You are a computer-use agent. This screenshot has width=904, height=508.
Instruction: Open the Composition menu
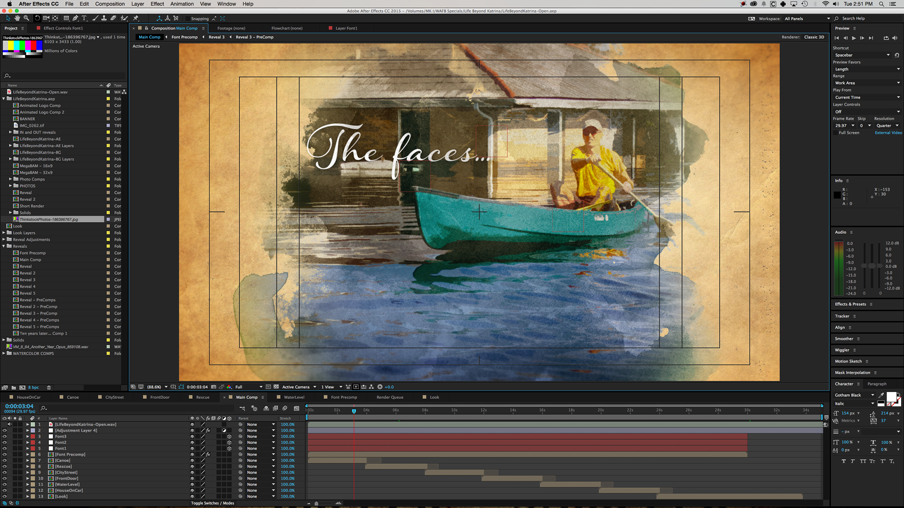pos(110,4)
